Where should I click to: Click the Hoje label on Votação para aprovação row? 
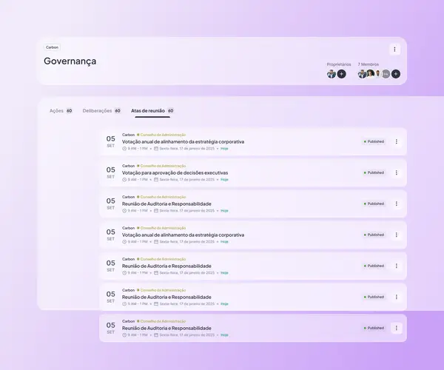tap(224, 180)
